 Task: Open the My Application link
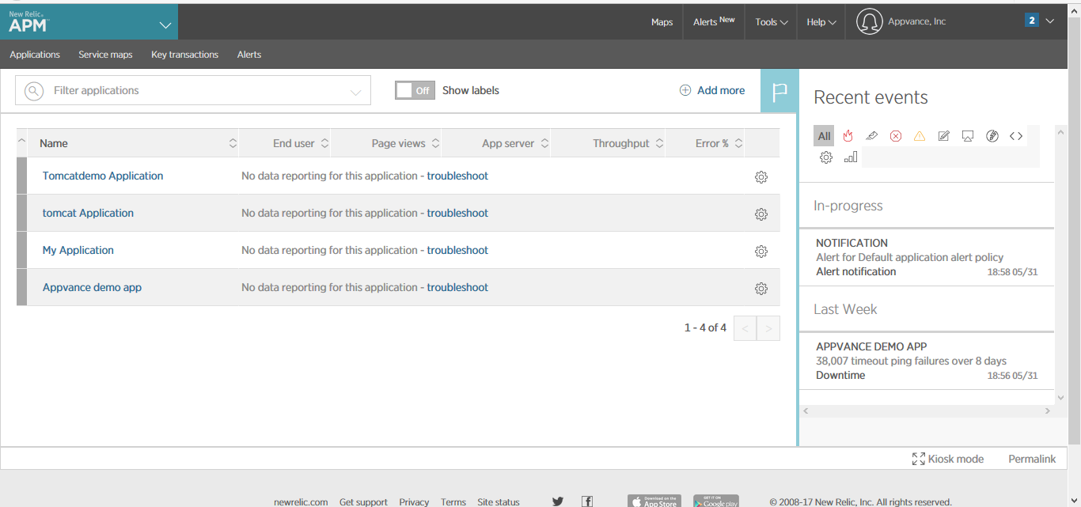78,250
